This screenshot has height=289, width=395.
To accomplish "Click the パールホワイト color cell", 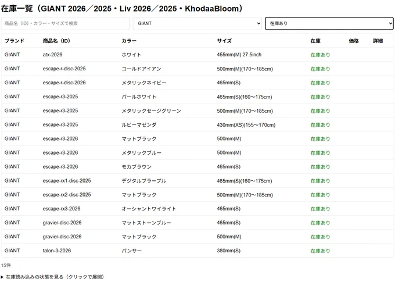I will tap(139, 97).
